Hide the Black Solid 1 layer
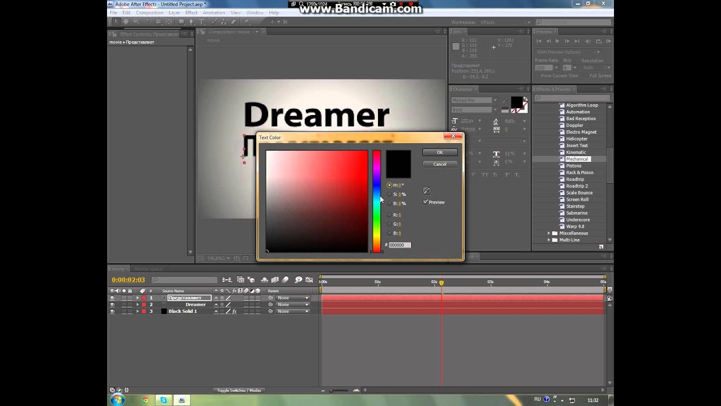This screenshot has height=406, width=721. point(112,311)
